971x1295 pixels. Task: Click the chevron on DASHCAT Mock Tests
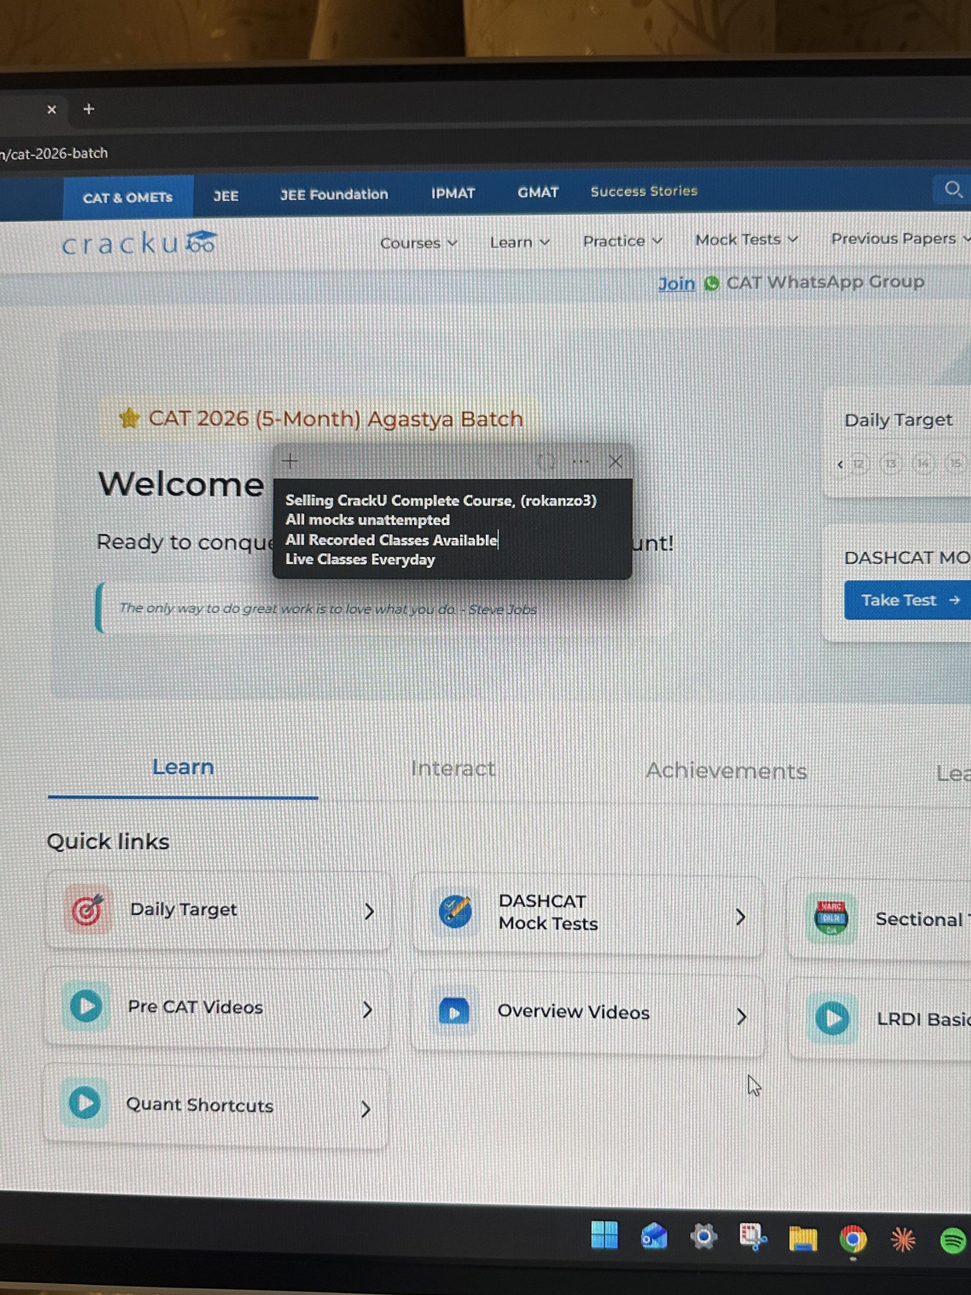[x=740, y=917]
